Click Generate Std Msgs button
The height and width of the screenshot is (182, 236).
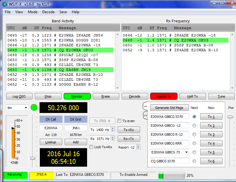click(169, 108)
